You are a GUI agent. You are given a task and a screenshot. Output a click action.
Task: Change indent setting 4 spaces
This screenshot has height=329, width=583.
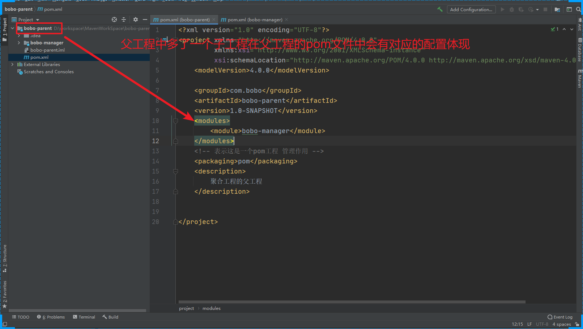(x=562, y=324)
